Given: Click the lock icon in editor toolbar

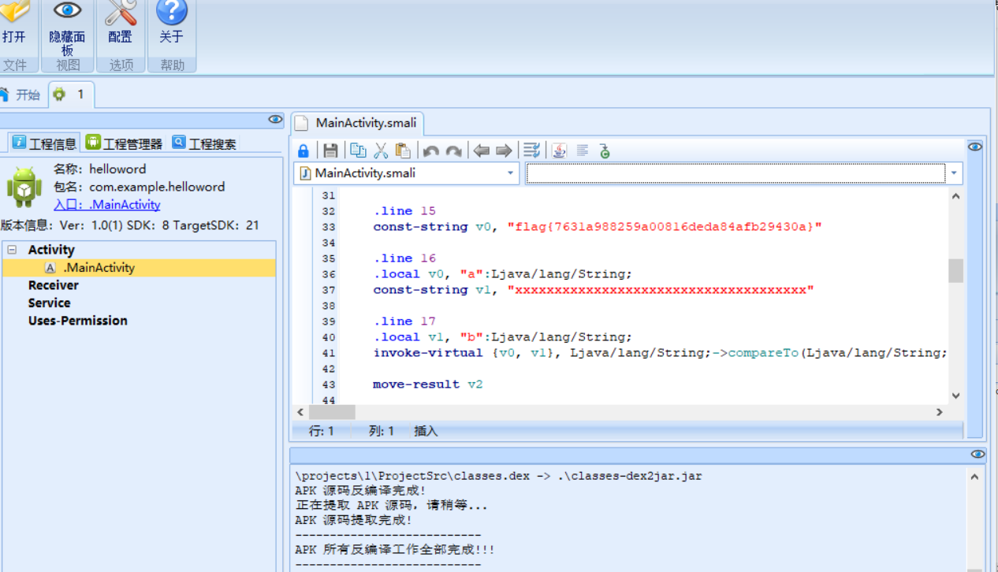Looking at the screenshot, I should pyautogui.click(x=303, y=150).
